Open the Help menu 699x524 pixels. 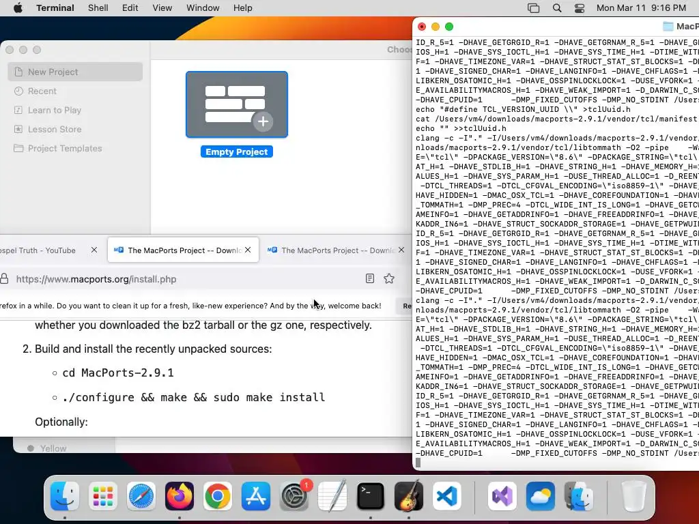242,8
